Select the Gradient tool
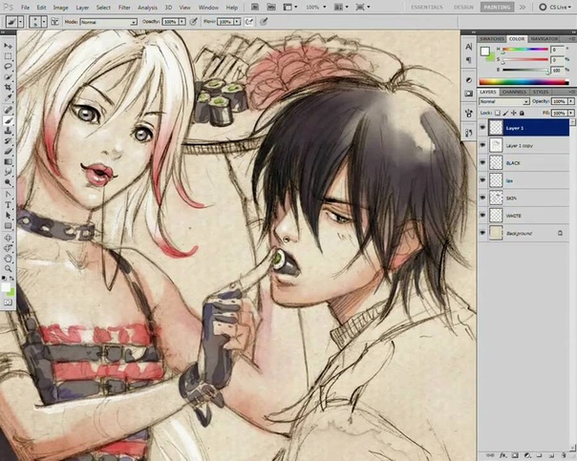The height and width of the screenshot is (461, 577). [x=8, y=161]
